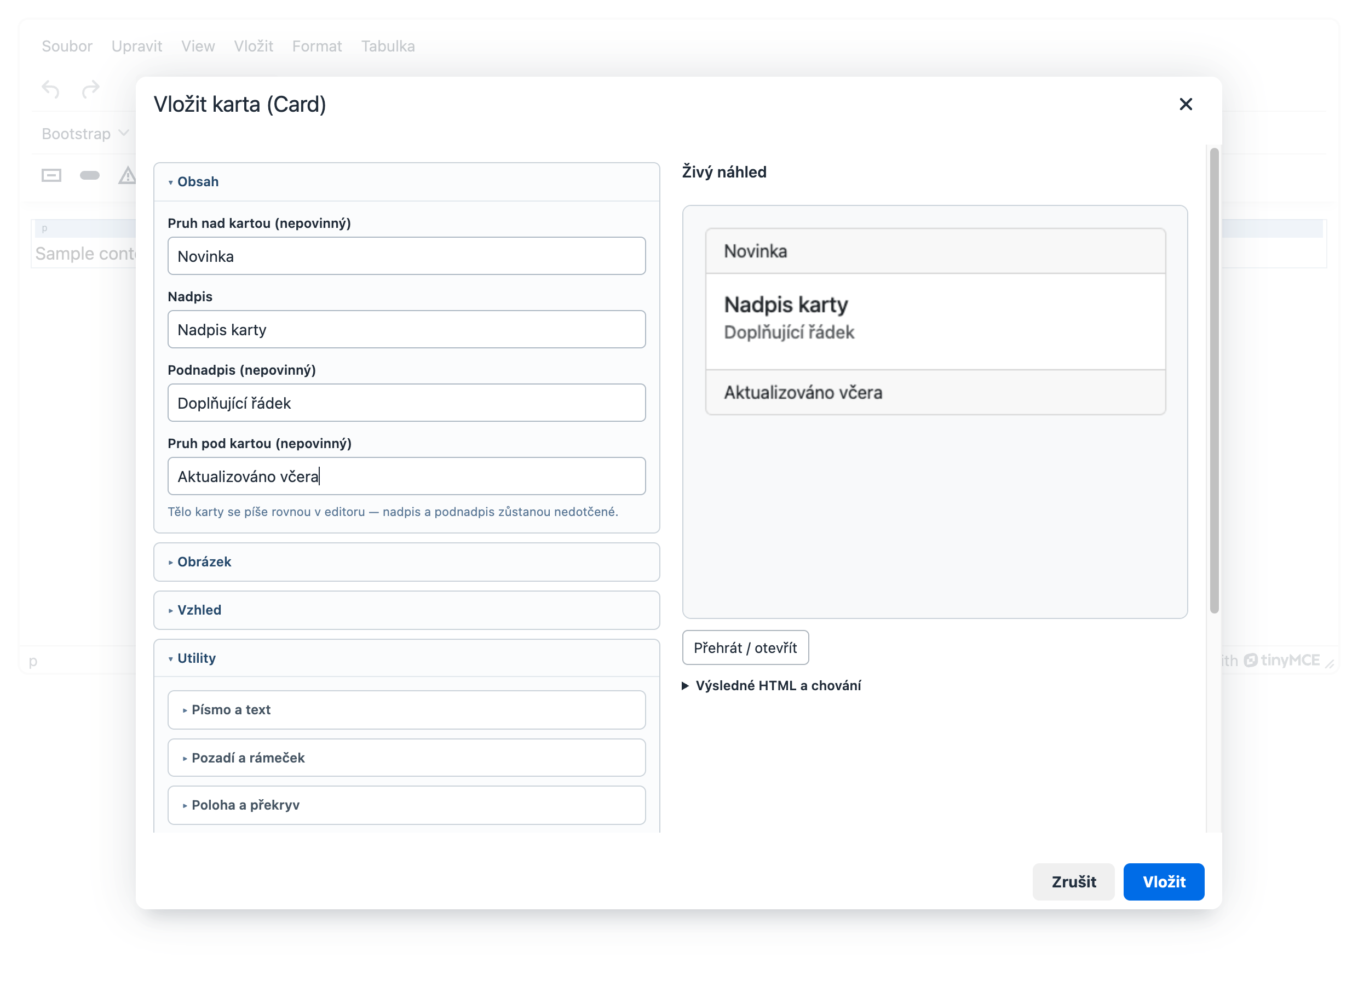Open the Tabulka menu

(x=388, y=46)
